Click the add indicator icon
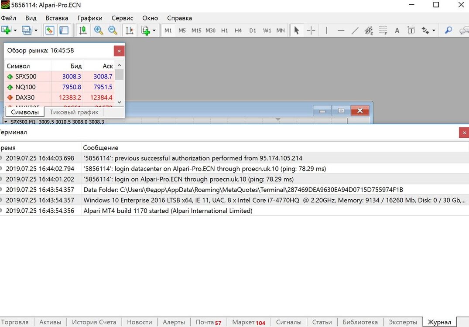The height and width of the screenshot is (327, 469). 146,30
